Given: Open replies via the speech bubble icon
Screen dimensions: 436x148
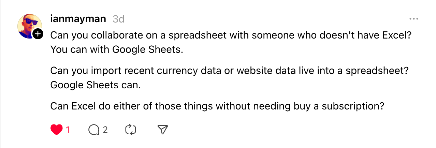Looking at the screenshot, I should pos(94,130).
